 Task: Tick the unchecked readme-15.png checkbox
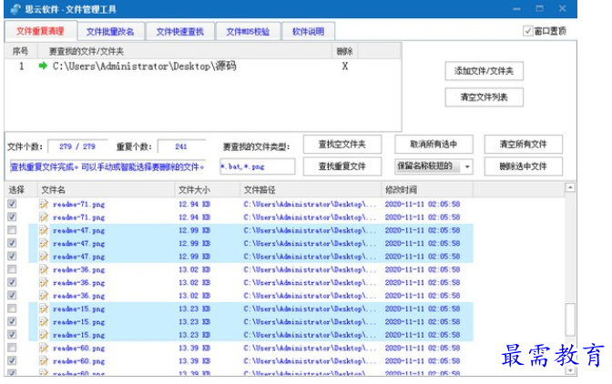click(x=12, y=308)
